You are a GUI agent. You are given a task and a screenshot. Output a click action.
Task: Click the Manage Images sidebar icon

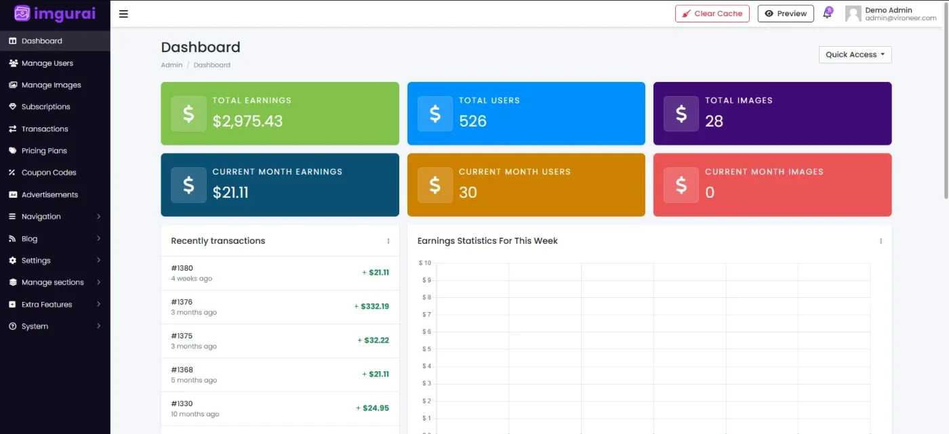coord(12,85)
